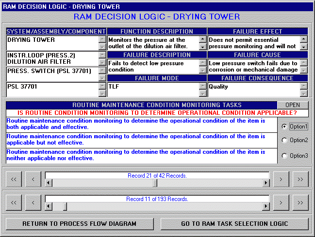Click slider thumb of 193-records scrollbar

tap(65, 206)
